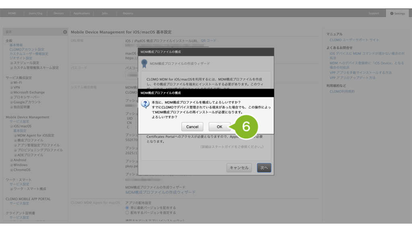Click the blue ribbon wizard icon
Image resolution: width=412 pixels, height=232 pixels.
[x=144, y=63]
